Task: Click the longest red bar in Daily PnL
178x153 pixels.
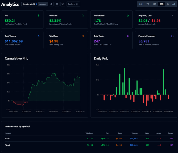Action: click(147, 100)
